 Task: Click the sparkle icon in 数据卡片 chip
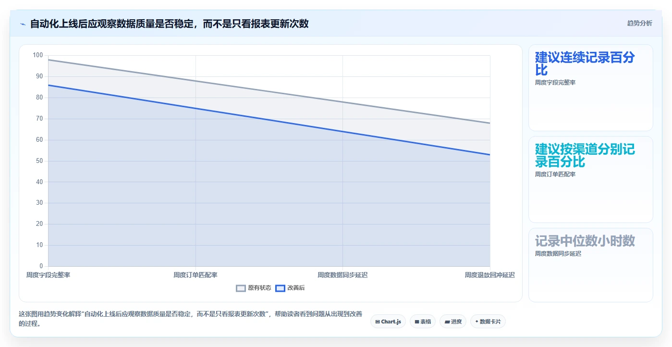(x=477, y=322)
